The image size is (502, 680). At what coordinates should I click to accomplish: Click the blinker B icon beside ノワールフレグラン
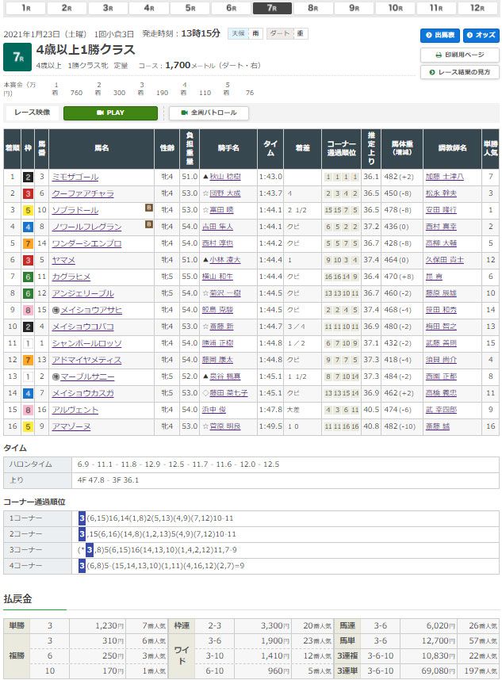click(148, 225)
